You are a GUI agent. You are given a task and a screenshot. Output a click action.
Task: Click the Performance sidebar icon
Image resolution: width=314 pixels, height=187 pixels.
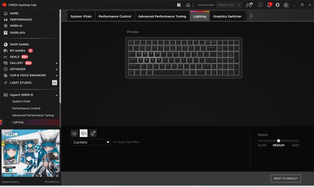(x=6, y=20)
